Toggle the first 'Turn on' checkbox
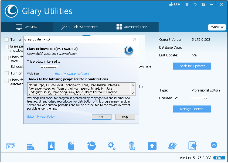Viewport: 228px width, 163px height. pyautogui.click(x=6, y=40)
